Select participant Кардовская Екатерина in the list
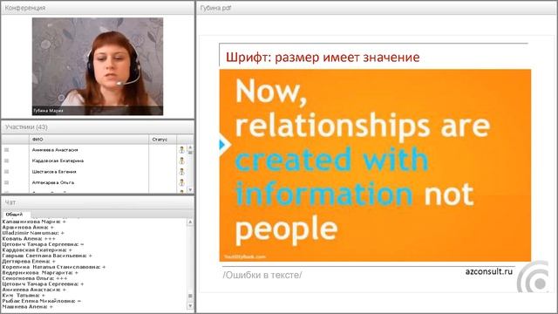558x314 pixels. pyautogui.click(x=58, y=160)
